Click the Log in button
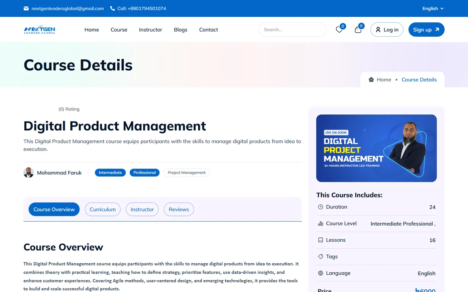The height and width of the screenshot is (292, 468). tap(387, 30)
